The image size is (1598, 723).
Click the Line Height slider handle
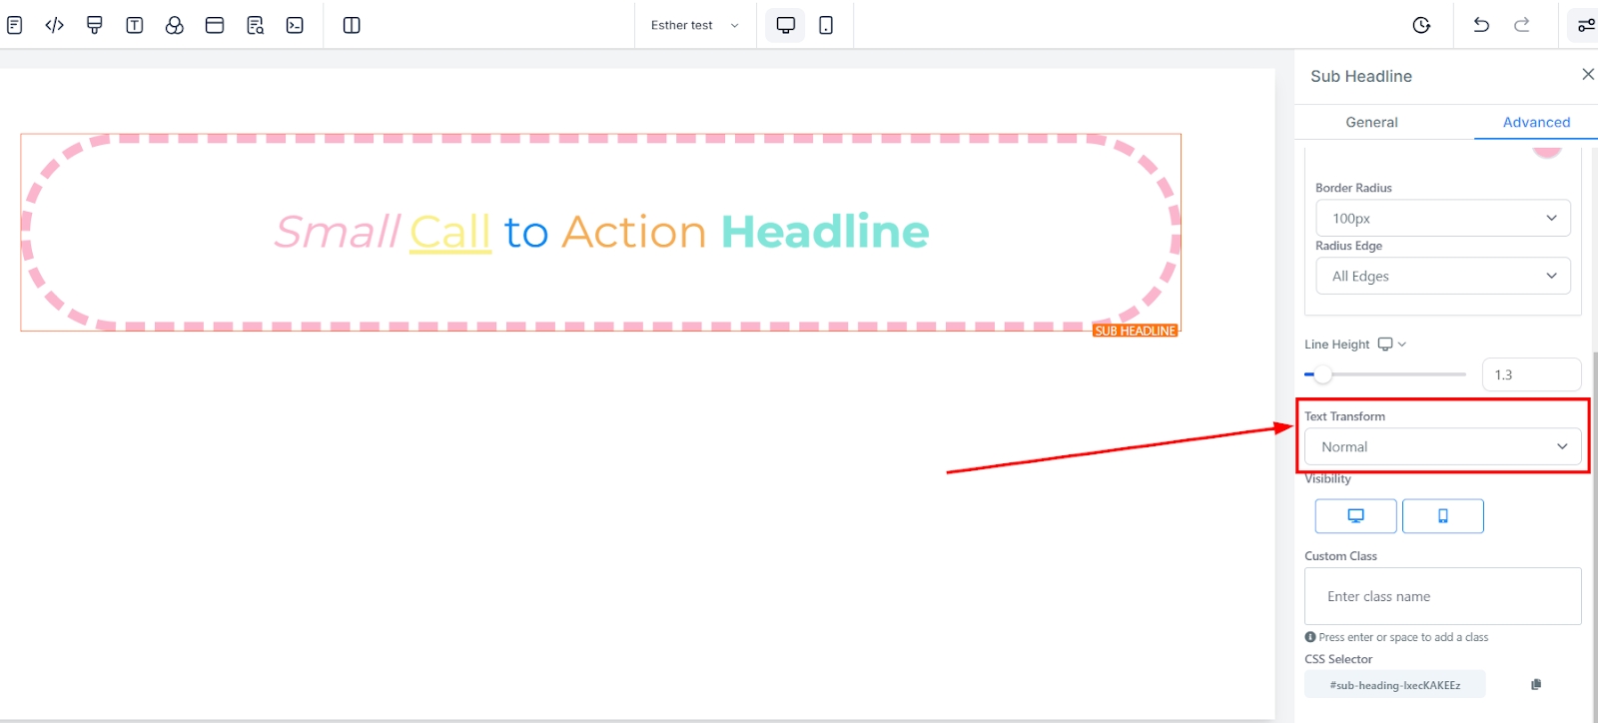coord(1322,374)
